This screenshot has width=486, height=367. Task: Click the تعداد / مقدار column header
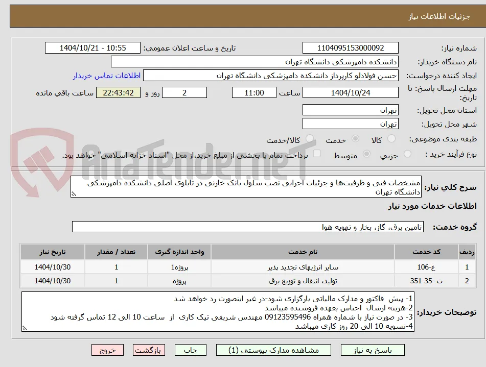116,252
